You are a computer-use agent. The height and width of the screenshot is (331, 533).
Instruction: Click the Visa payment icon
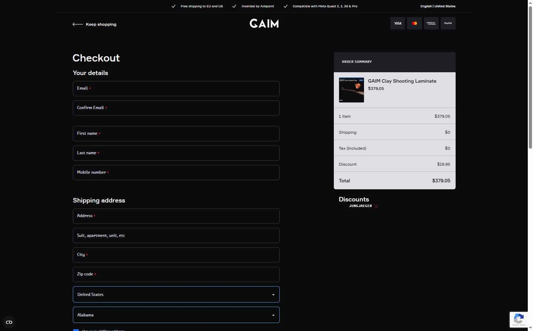pyautogui.click(x=398, y=23)
